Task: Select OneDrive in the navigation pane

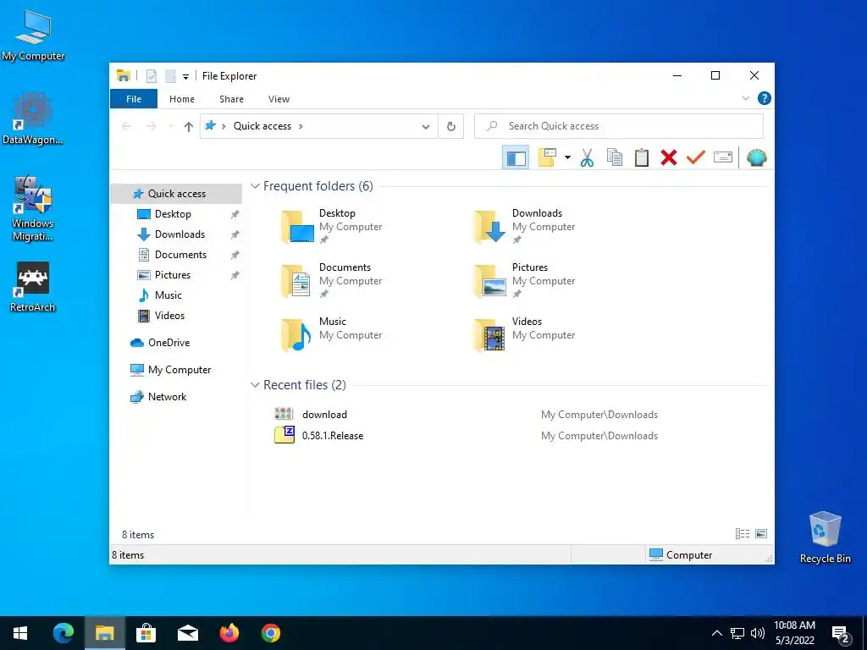Action: pyautogui.click(x=168, y=343)
